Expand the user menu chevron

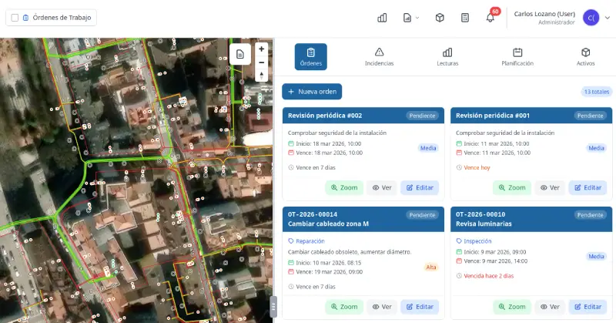coord(608,18)
